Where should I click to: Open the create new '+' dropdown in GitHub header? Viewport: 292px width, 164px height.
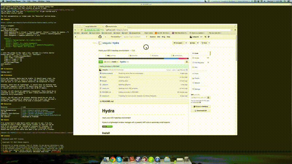click(202, 37)
